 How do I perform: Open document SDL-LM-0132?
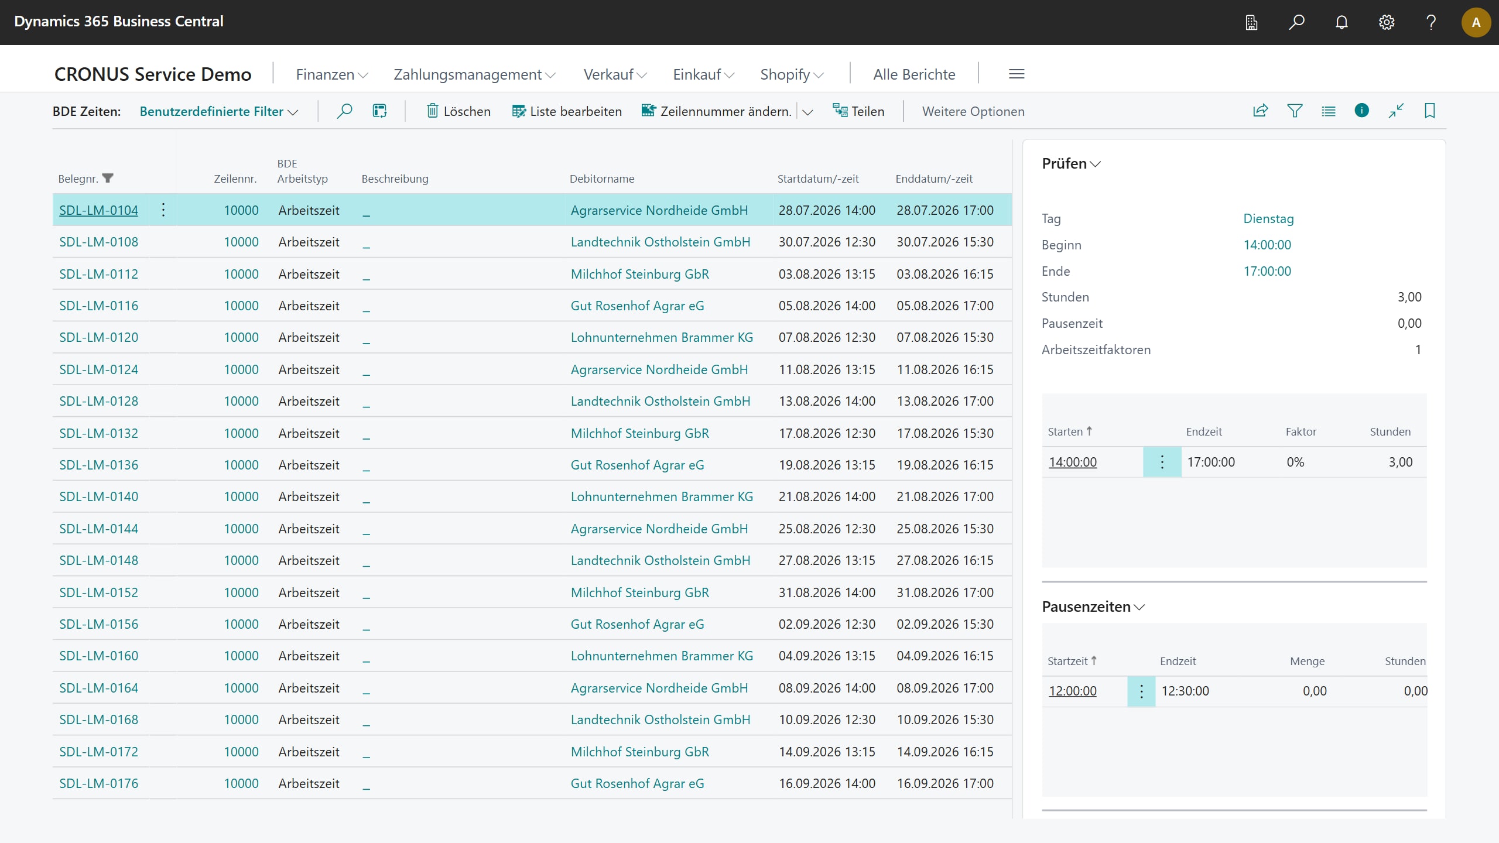[x=98, y=433]
